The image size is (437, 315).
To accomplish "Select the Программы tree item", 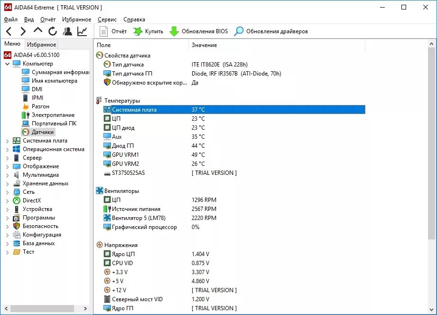I will point(39,218).
